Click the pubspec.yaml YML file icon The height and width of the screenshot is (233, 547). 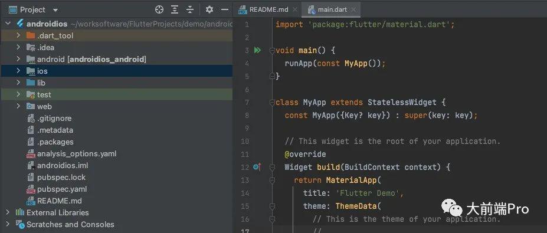tap(31, 189)
